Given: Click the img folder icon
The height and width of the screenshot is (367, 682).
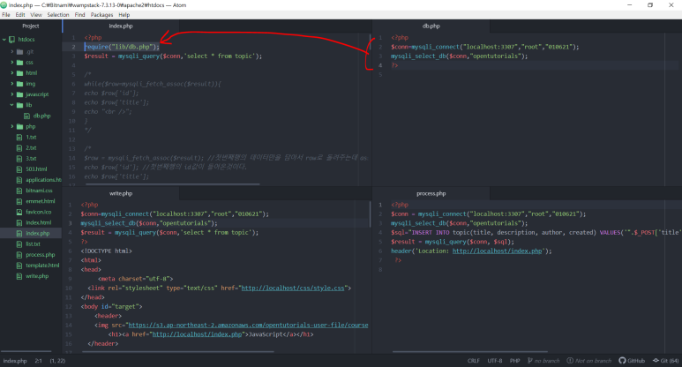Looking at the screenshot, I should coord(19,84).
